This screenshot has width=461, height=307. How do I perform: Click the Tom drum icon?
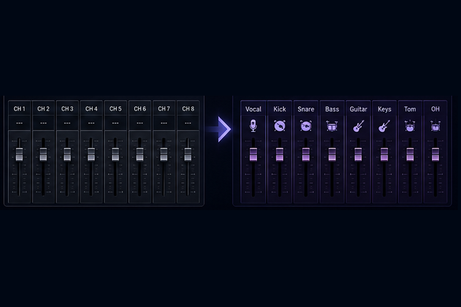pyautogui.click(x=410, y=126)
